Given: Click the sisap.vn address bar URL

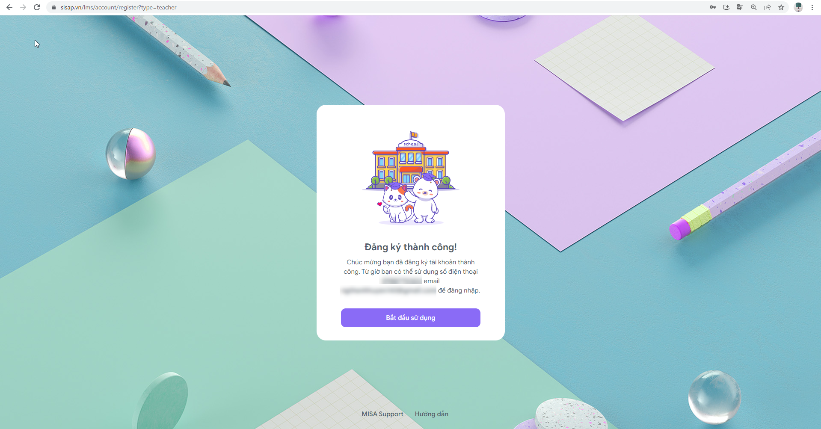Looking at the screenshot, I should 119,7.
